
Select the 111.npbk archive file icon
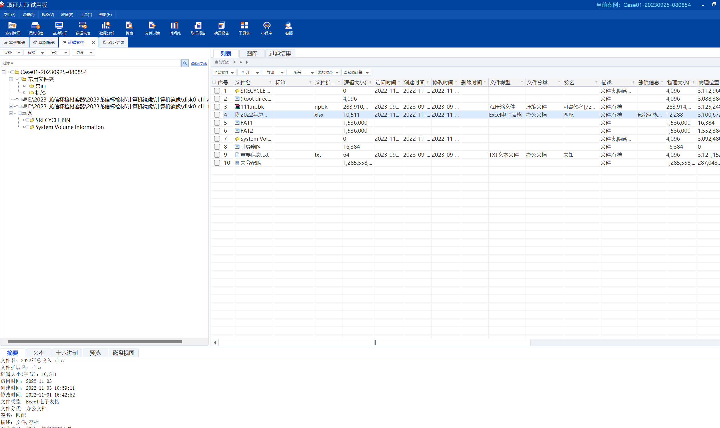[237, 107]
